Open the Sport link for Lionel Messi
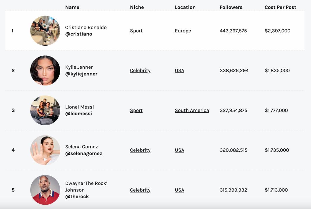This screenshot has height=209, width=311. [136, 110]
